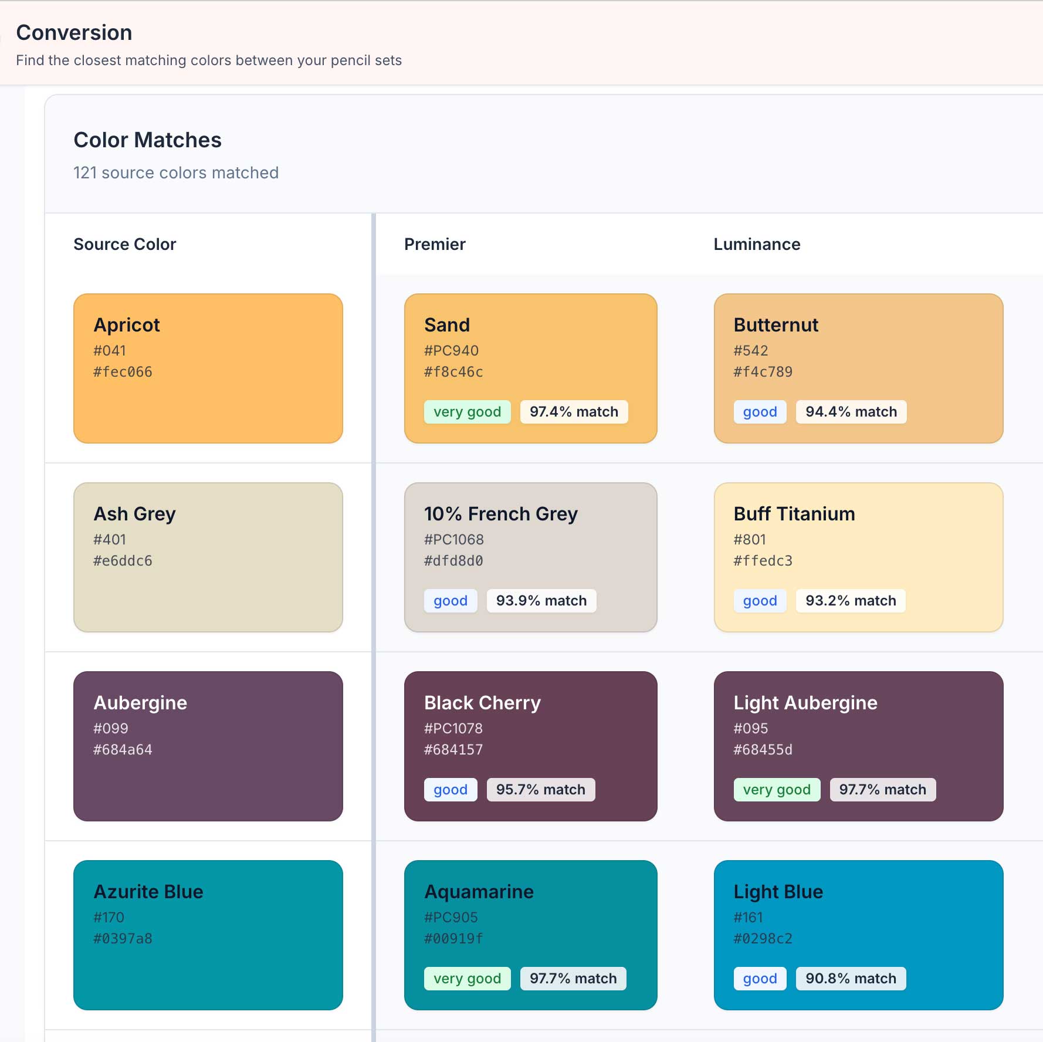
Task: Click the Luminance column header
Action: tap(757, 244)
